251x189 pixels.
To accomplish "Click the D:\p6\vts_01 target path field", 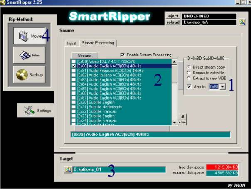I will (119, 169).
